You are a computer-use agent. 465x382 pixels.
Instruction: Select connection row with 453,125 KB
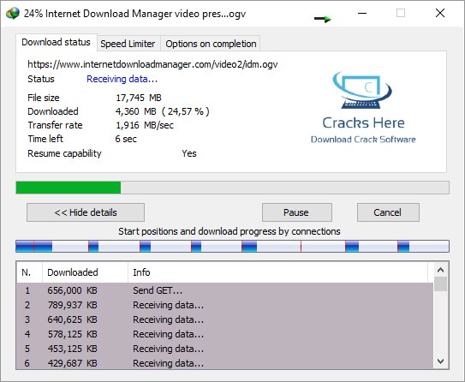coord(224,349)
